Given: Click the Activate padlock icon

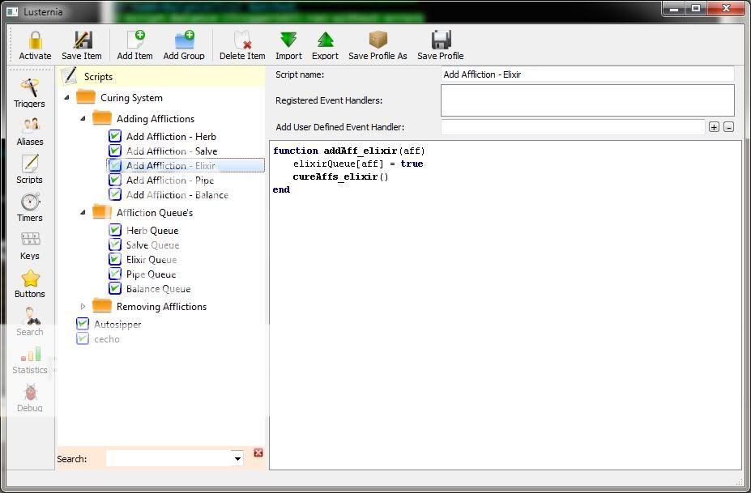Looking at the screenshot, I should 35,40.
